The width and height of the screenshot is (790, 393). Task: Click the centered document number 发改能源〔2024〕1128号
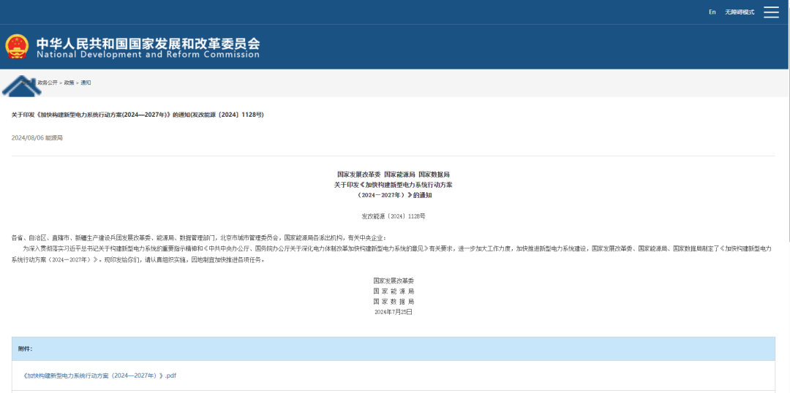pyautogui.click(x=394, y=216)
